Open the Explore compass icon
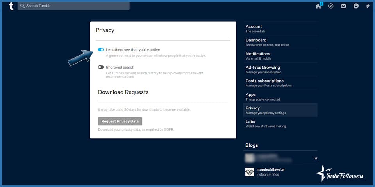Screen dimensions: 375x187 pos(331,6)
